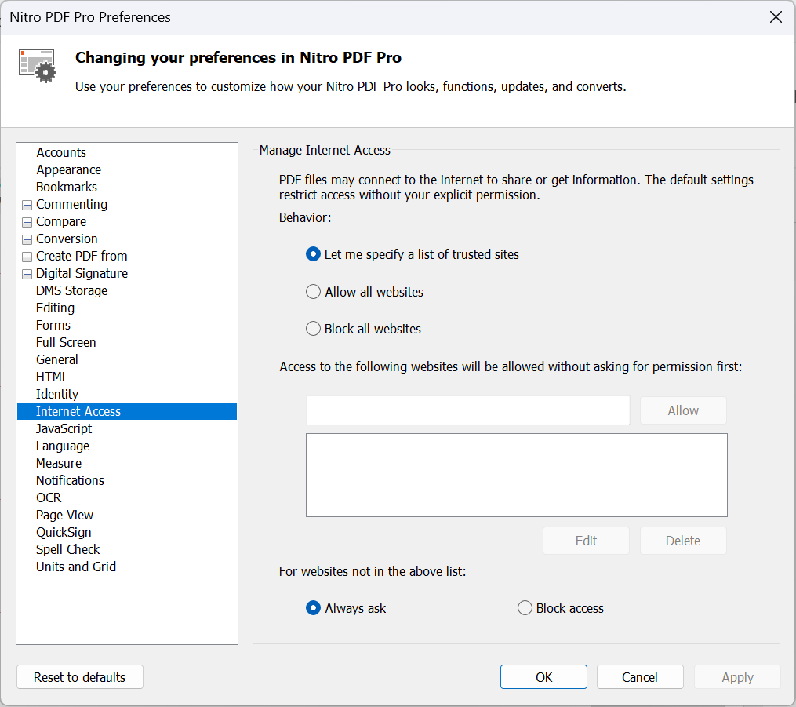Open OCR preferences
The height and width of the screenshot is (707, 796).
(x=48, y=497)
